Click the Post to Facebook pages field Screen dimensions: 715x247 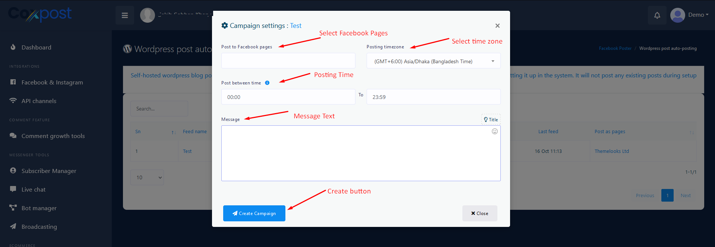[x=288, y=61]
